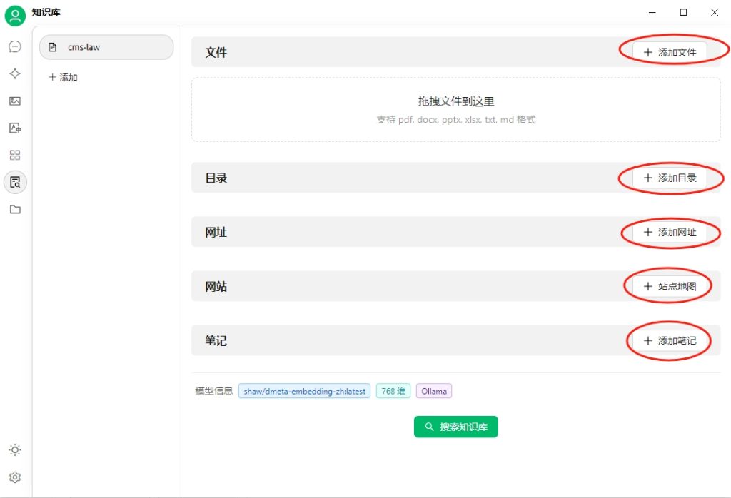The width and height of the screenshot is (731, 498).
Task: Click the 站点地图 button
Action: tap(670, 286)
